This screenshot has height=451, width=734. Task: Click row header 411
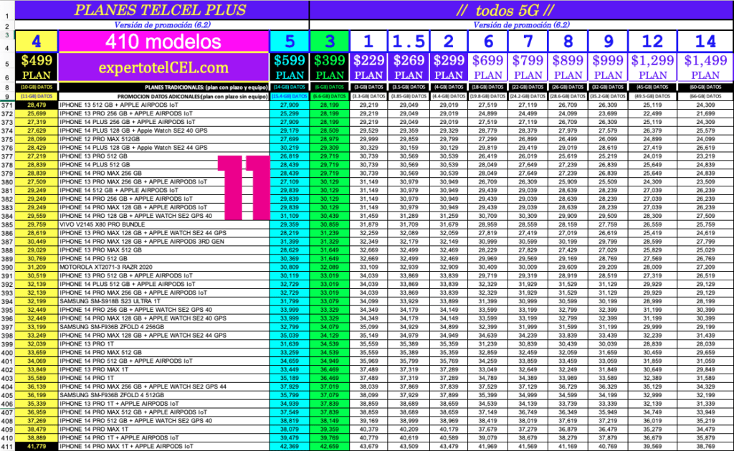pos(7,447)
